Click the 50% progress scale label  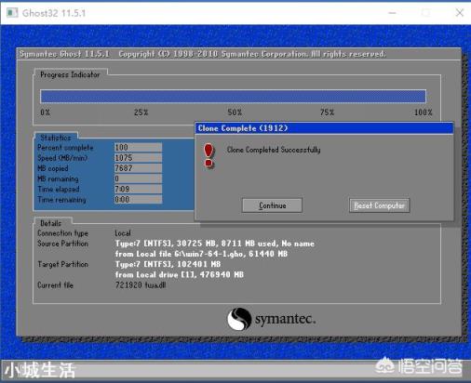coord(235,112)
